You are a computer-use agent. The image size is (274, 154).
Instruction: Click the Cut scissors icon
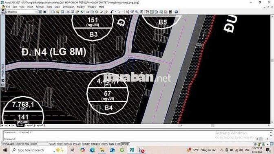(x=88, y=12)
